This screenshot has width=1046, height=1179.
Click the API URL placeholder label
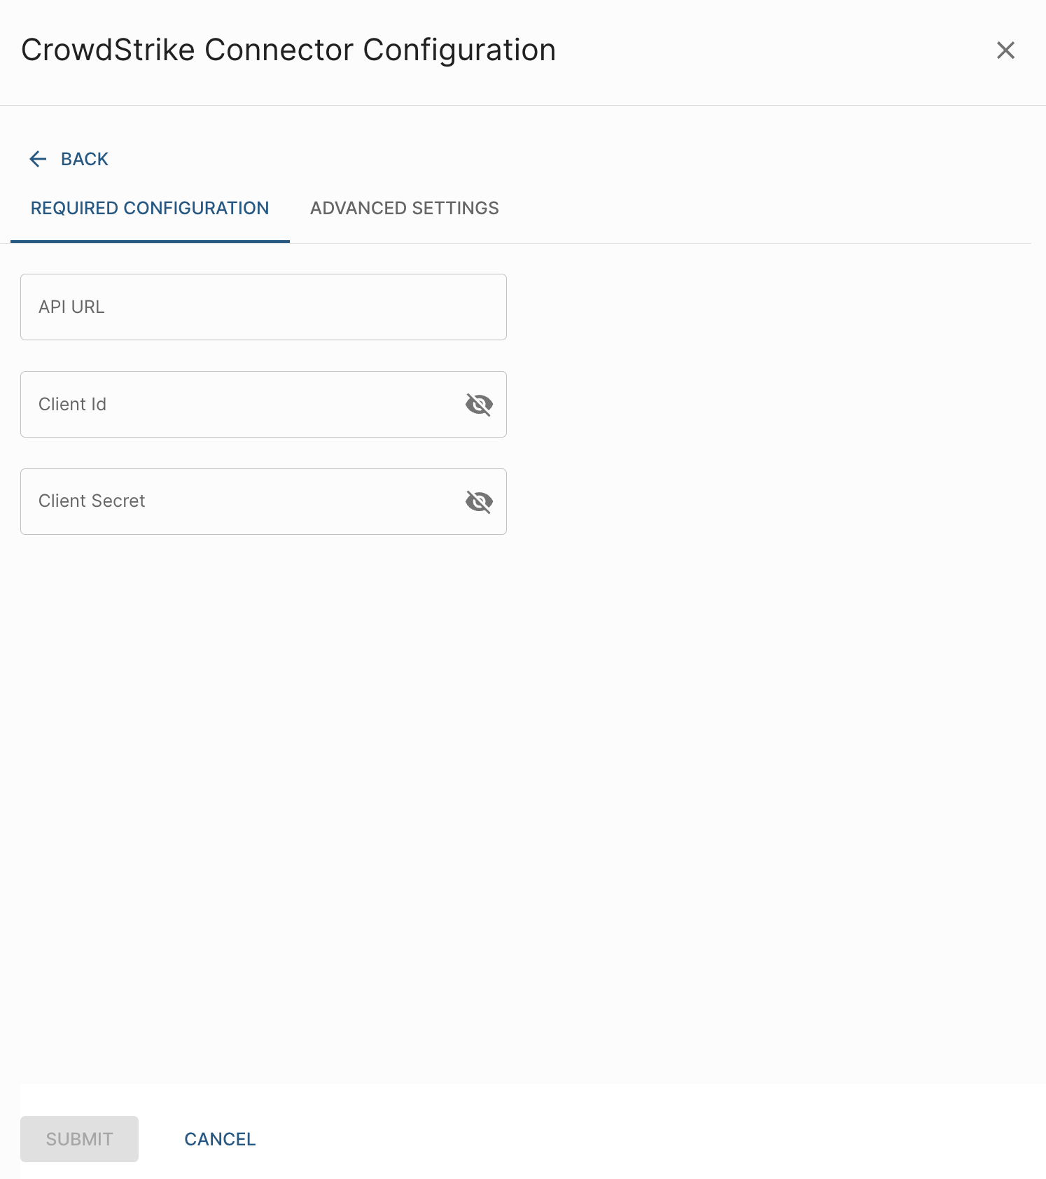(x=71, y=307)
